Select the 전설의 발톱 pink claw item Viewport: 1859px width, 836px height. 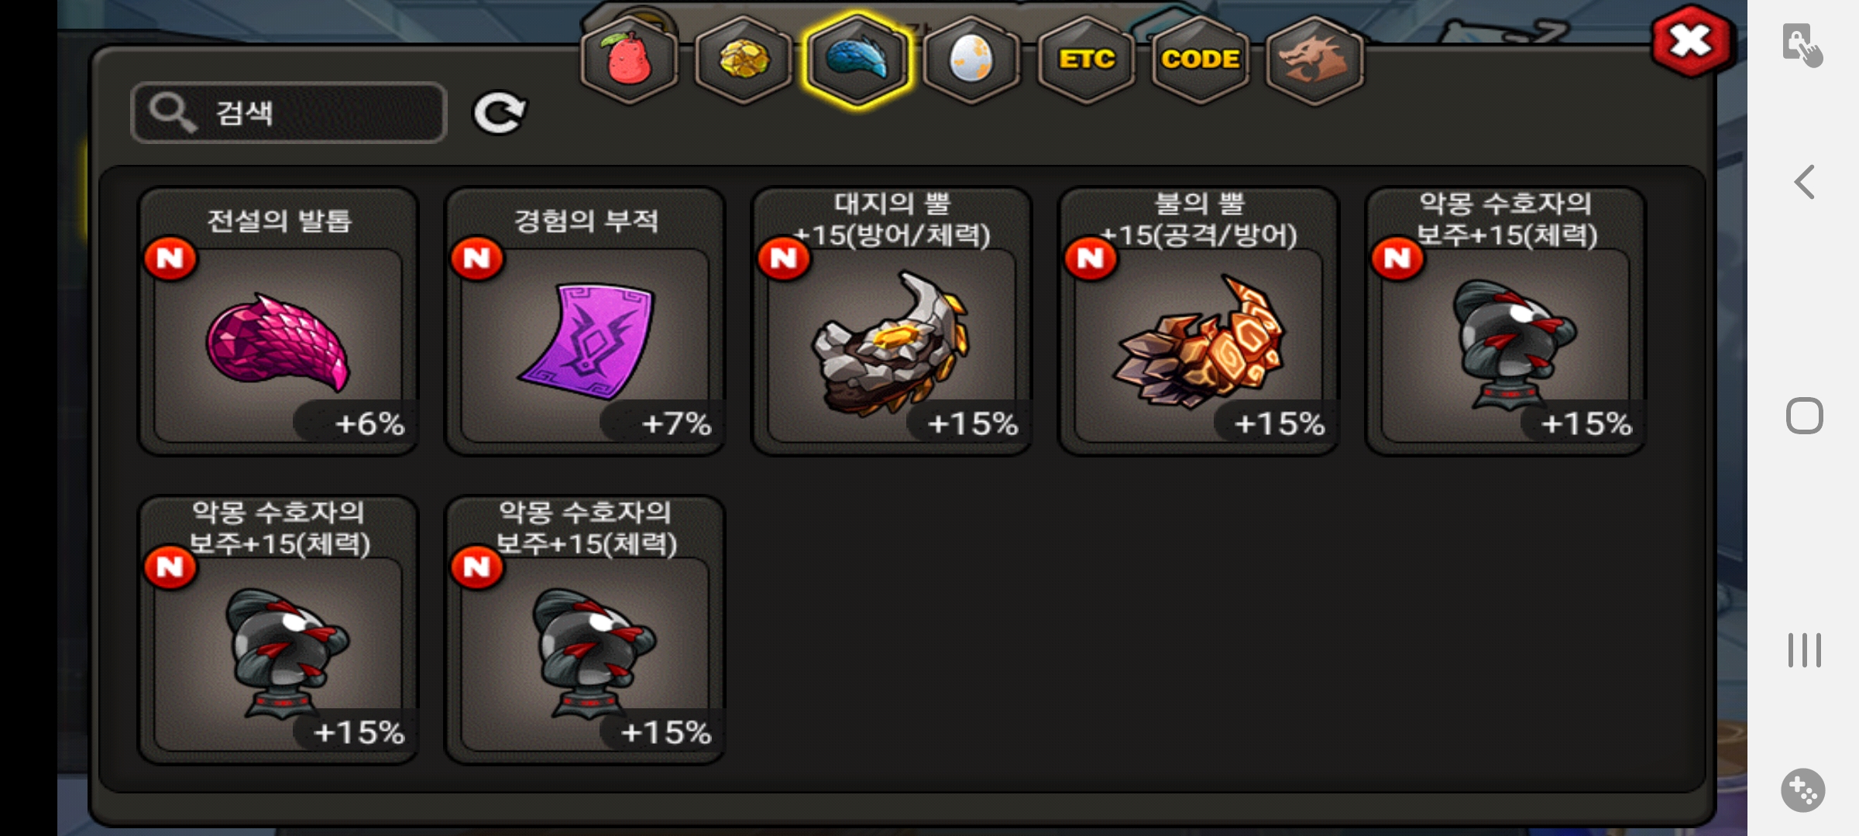point(278,321)
